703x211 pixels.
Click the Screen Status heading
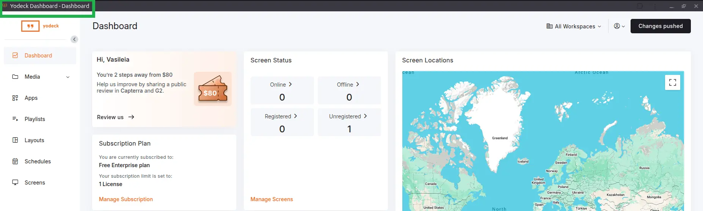(271, 61)
